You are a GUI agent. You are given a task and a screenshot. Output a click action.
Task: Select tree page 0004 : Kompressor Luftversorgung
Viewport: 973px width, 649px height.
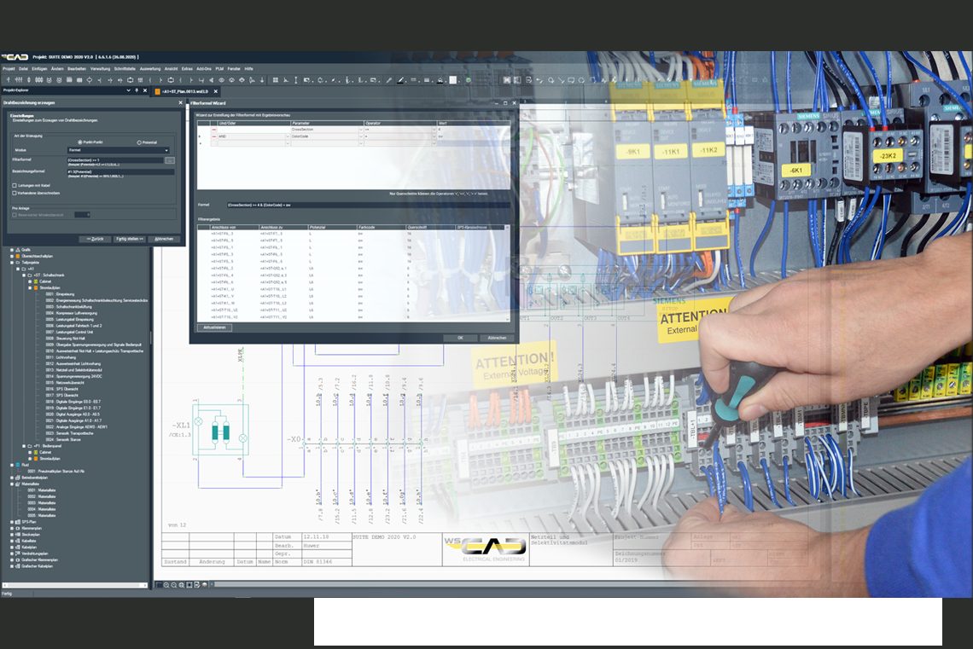[72, 313]
